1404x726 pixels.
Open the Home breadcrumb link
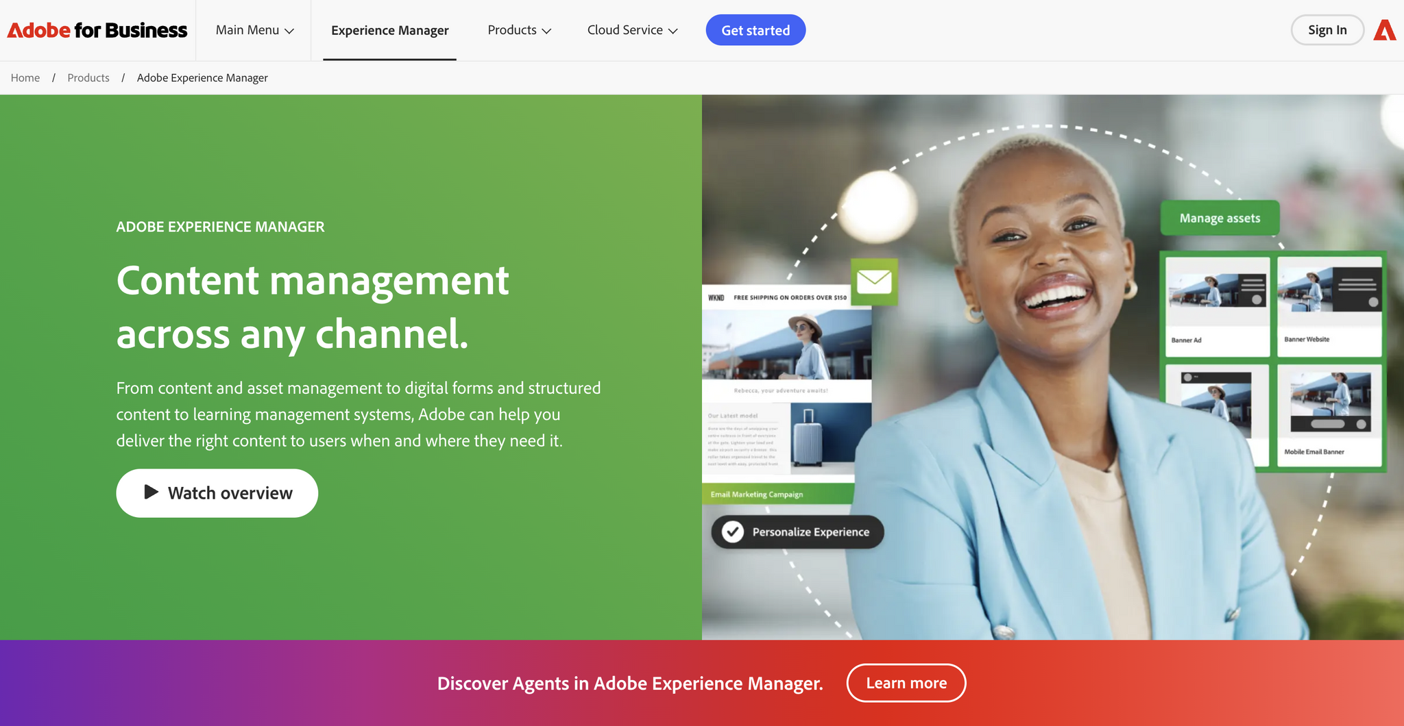(x=25, y=77)
